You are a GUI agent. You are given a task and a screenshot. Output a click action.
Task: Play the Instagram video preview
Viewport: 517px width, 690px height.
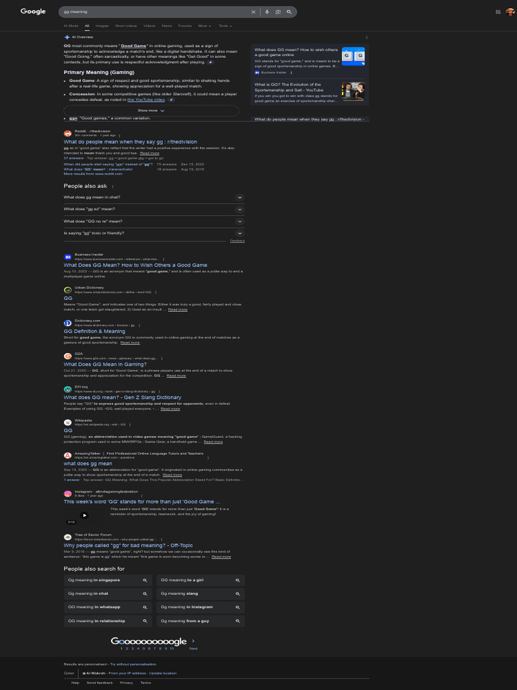click(84, 515)
